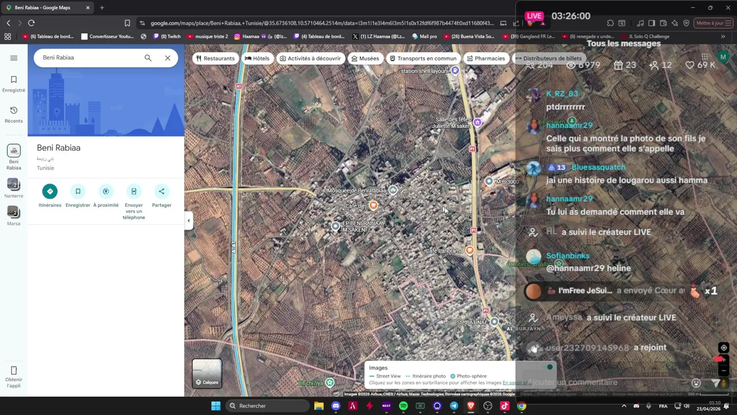Image resolution: width=737 pixels, height=415 pixels.
Task: Open the Enregistré saved places panel
Action: 13,84
